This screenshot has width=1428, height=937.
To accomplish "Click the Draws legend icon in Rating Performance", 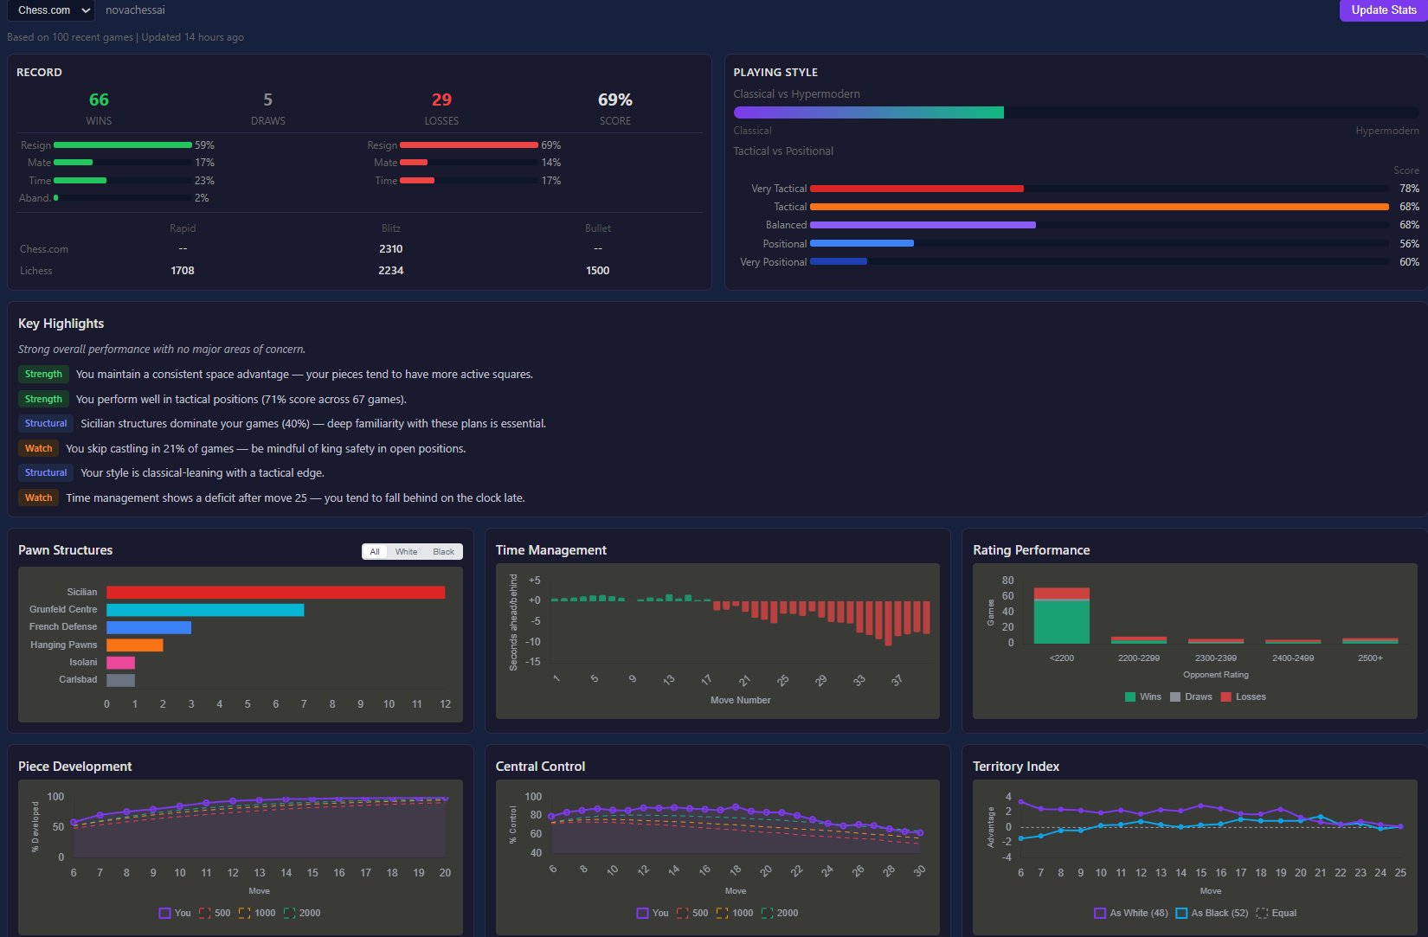I will click(x=1175, y=696).
